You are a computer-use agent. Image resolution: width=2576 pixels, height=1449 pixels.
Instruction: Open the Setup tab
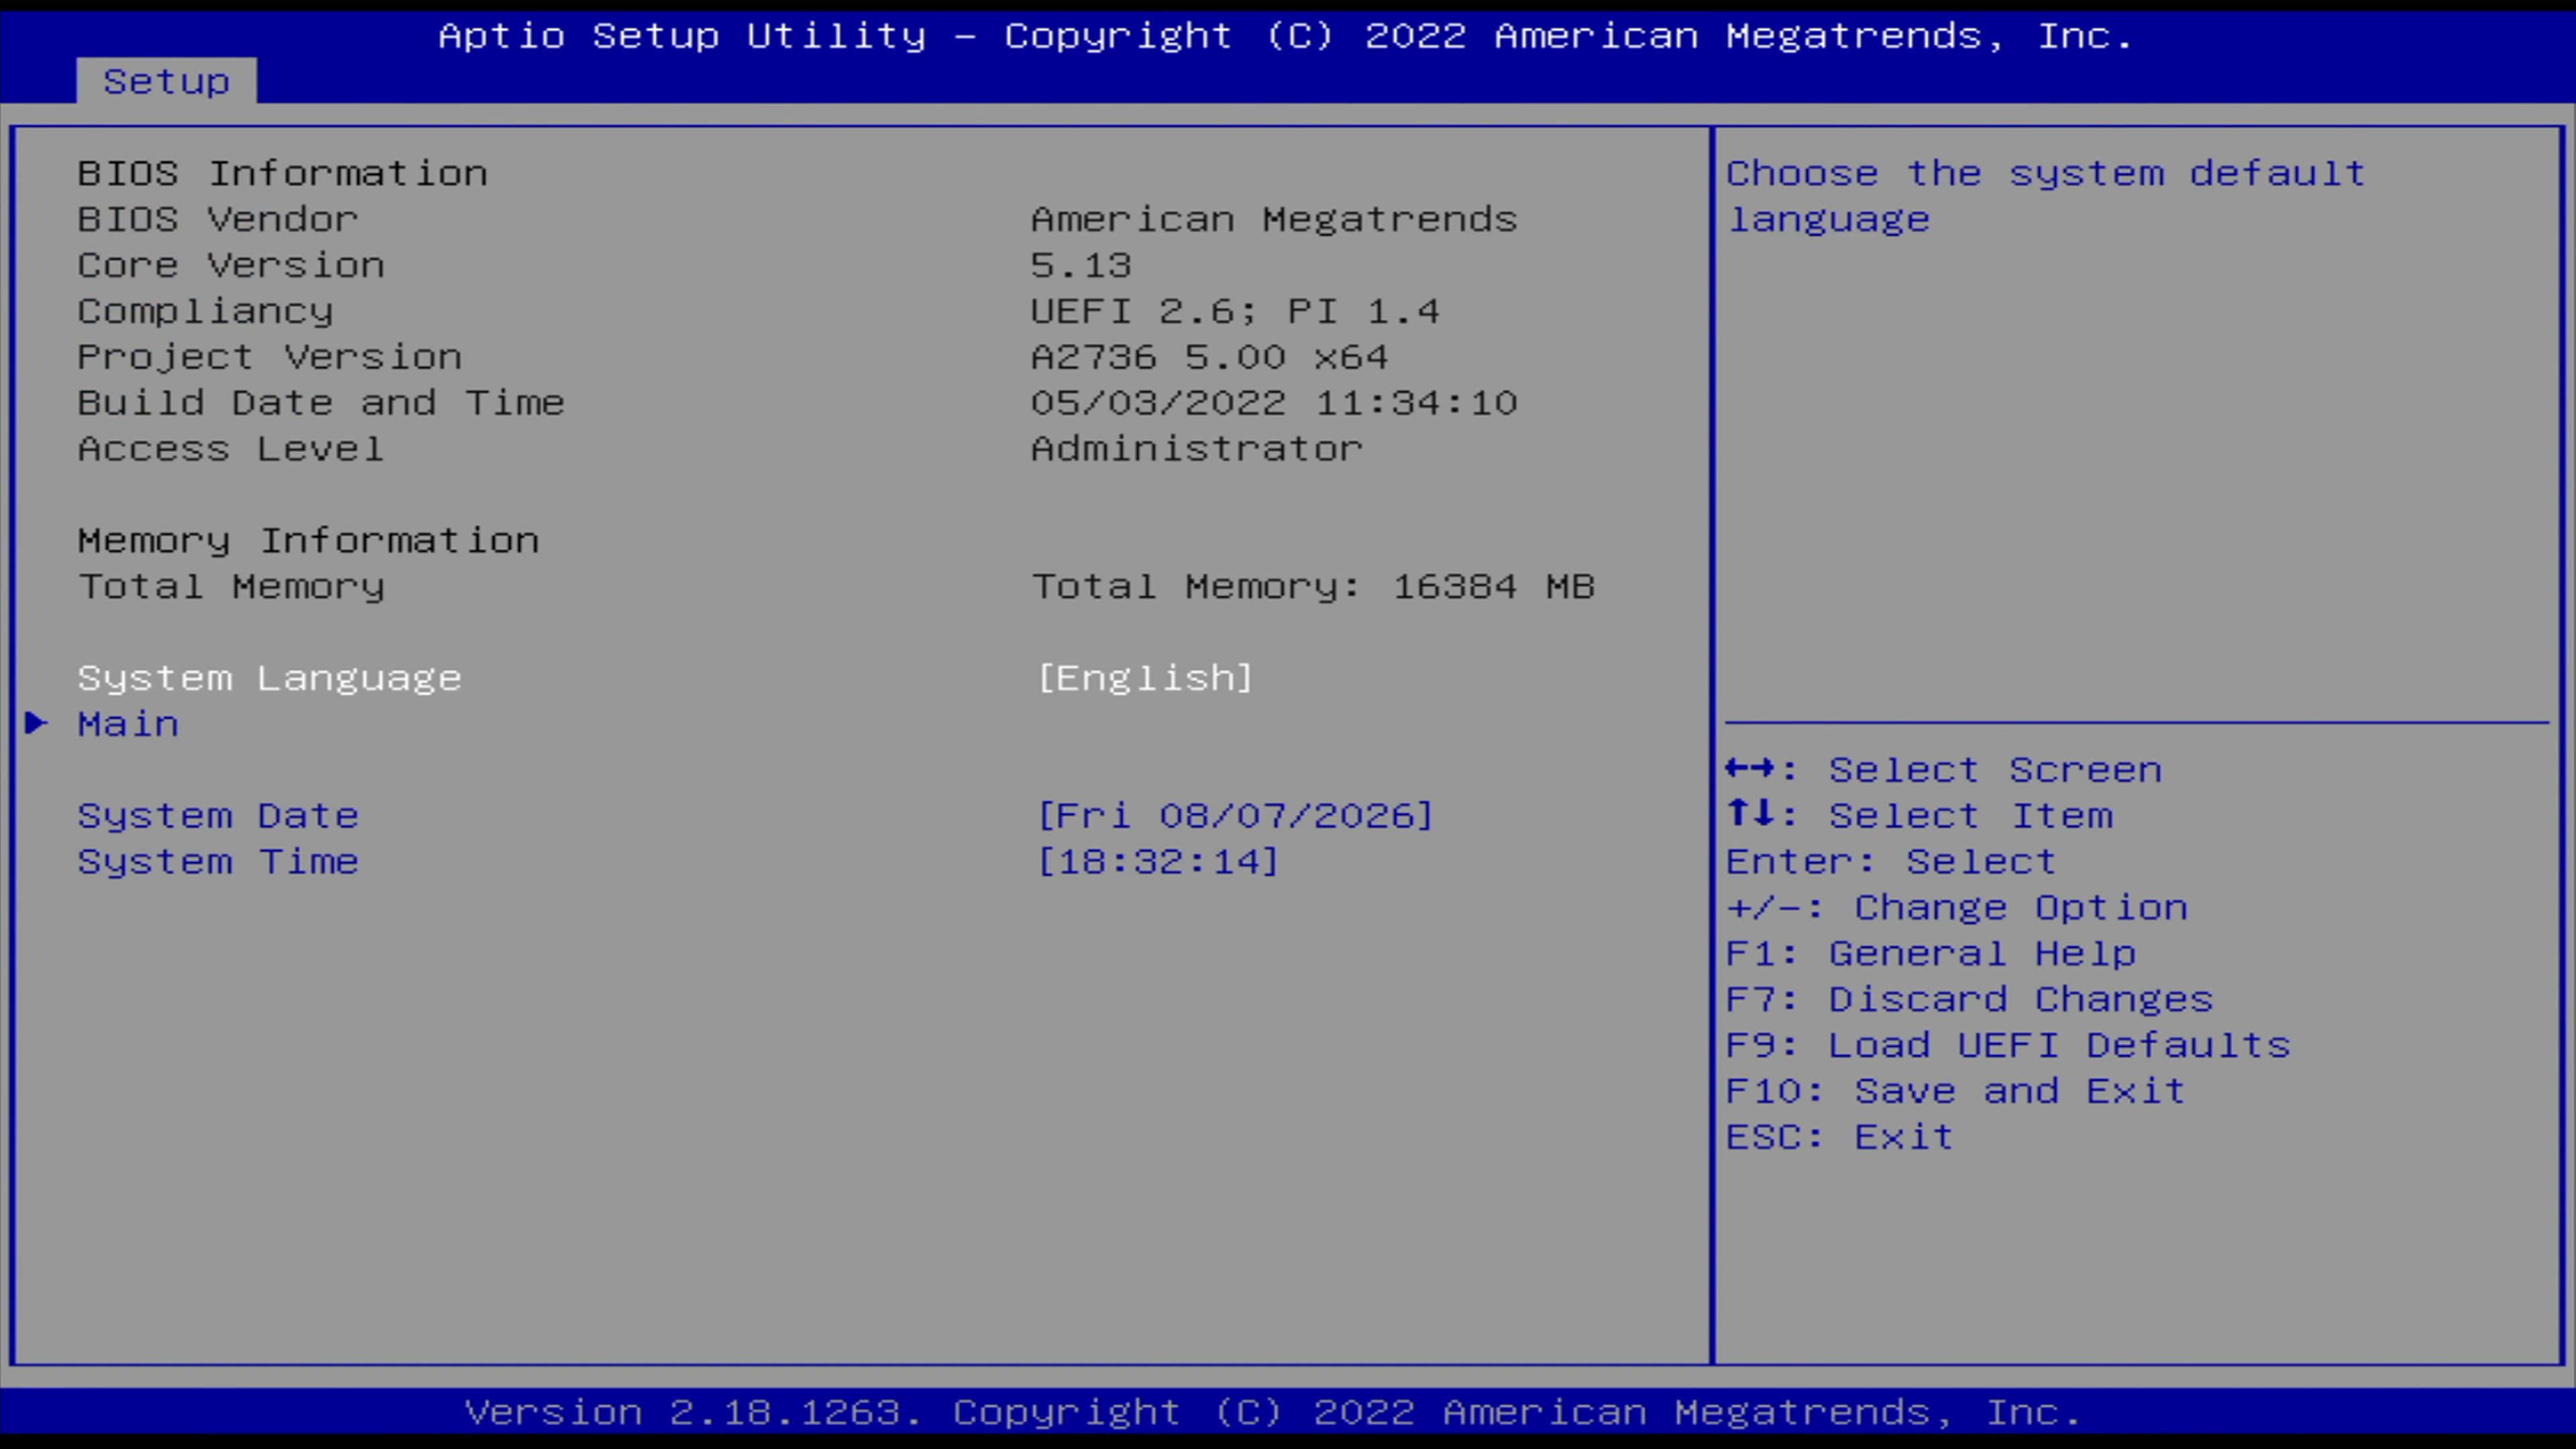point(166,81)
